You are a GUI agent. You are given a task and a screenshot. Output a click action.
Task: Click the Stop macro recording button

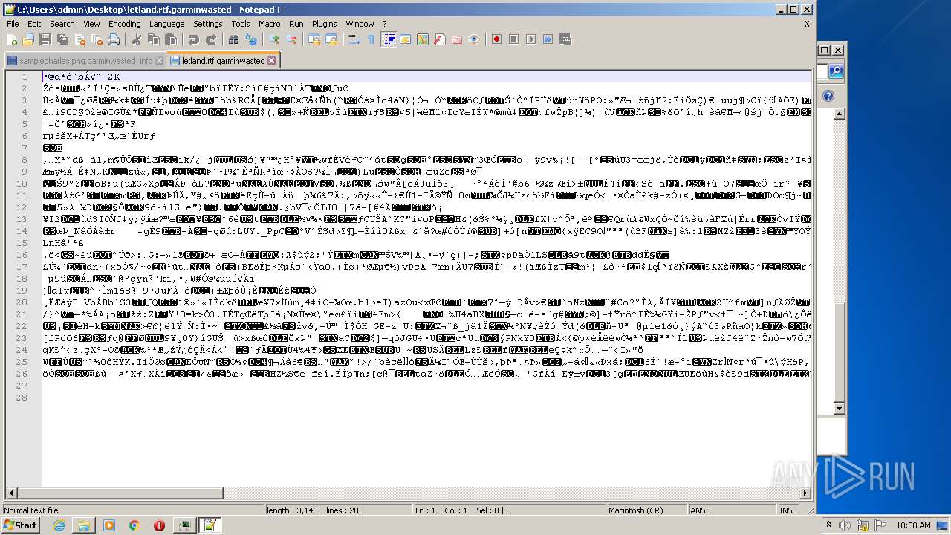click(x=514, y=39)
